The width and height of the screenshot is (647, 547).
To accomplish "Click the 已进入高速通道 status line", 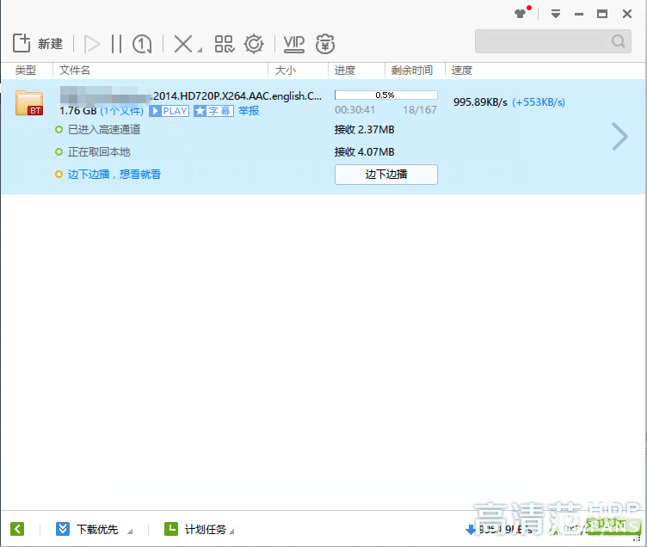I will 104,130.
